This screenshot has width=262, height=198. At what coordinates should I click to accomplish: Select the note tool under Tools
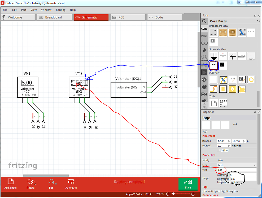pyautogui.click(x=213, y=103)
